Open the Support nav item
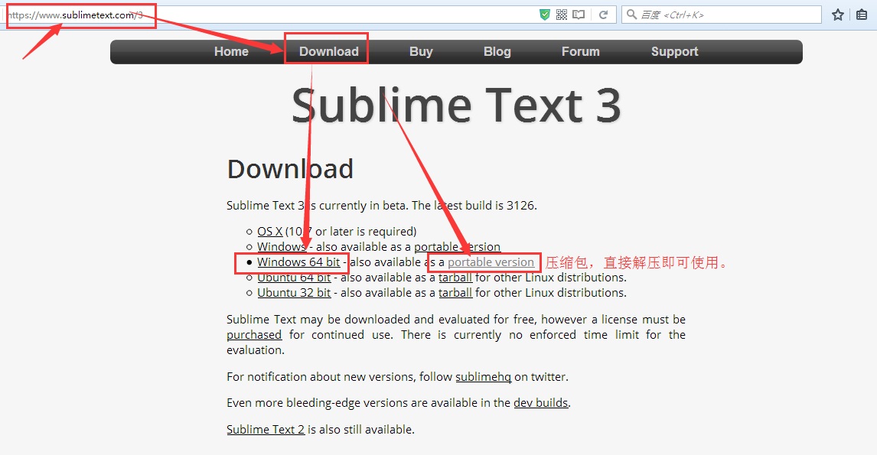Screen dimensions: 877x455 (x=674, y=51)
